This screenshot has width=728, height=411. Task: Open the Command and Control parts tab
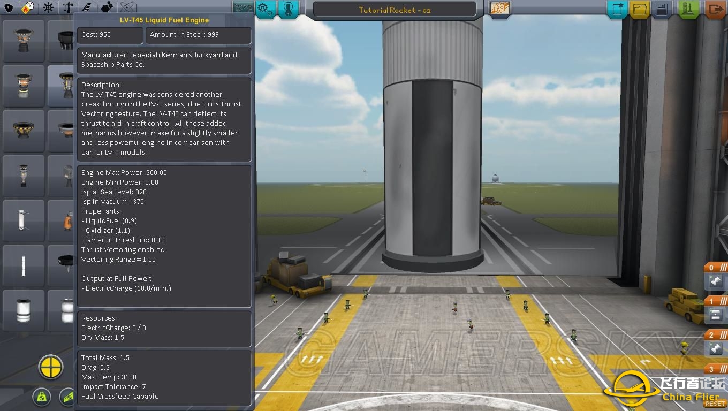point(48,7)
